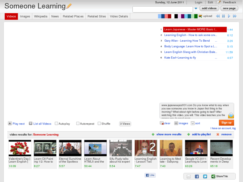Enable the Shuffle checkbox
This screenshot has width=243, height=182.
tap(99, 124)
